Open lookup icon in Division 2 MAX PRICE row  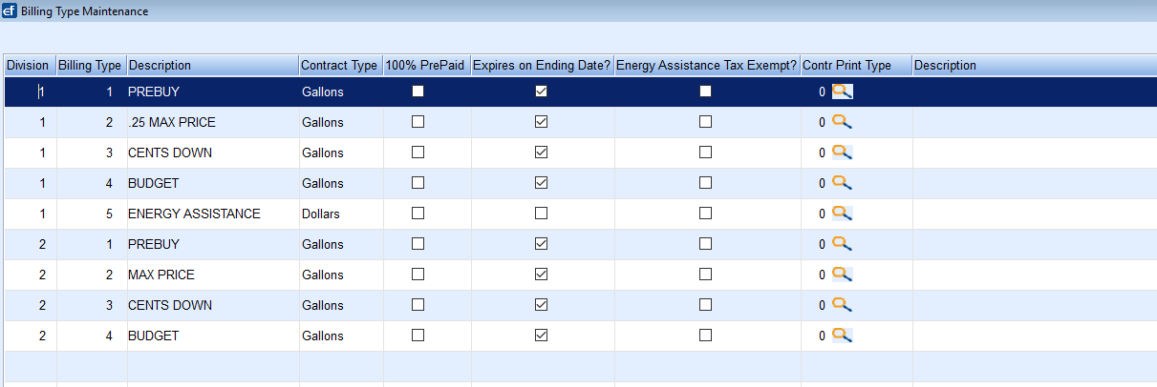pos(842,275)
